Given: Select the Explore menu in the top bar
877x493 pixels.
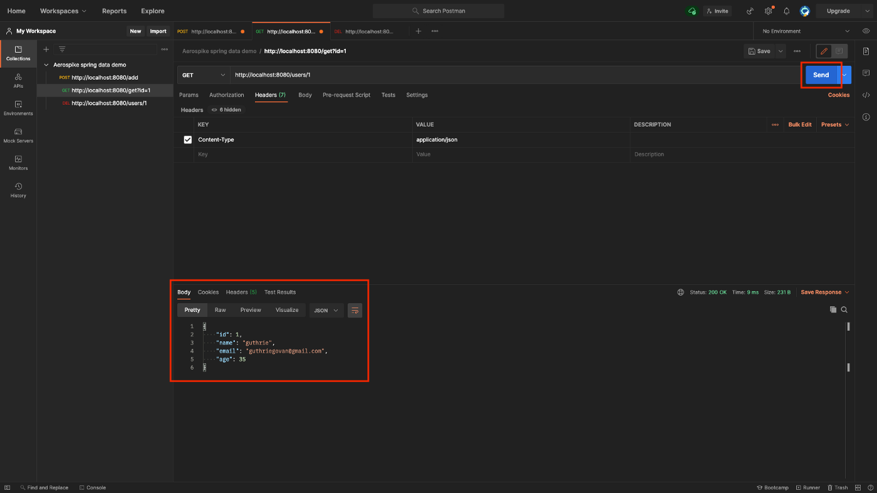Looking at the screenshot, I should point(153,11).
